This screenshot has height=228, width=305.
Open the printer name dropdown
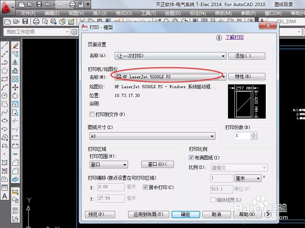point(170,77)
